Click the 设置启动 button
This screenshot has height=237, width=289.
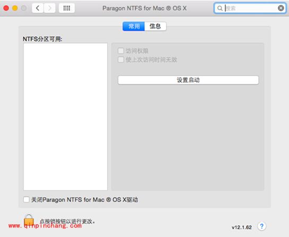click(x=188, y=80)
